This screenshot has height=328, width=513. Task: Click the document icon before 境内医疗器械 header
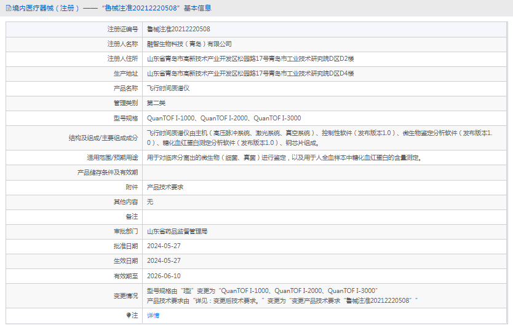coord(9,8)
